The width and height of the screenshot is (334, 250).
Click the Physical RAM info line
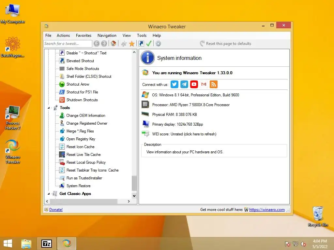(x=175, y=115)
